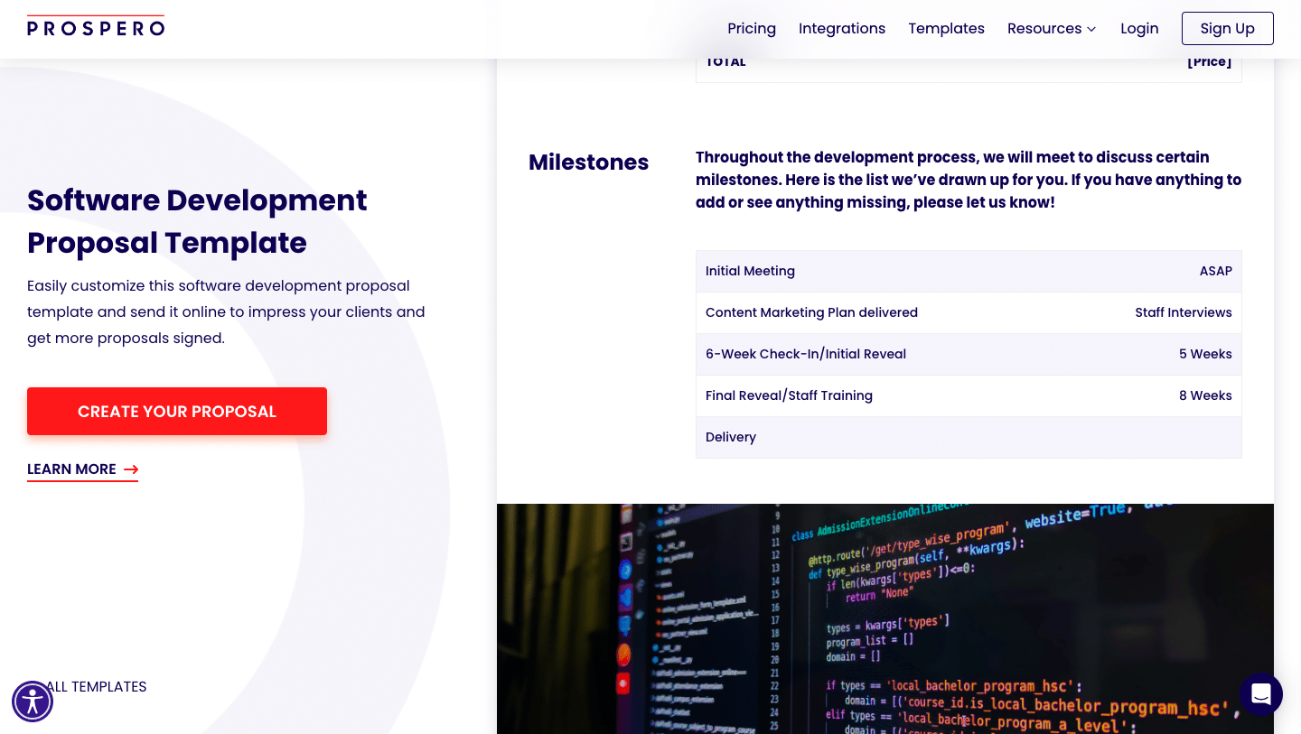The image size is (1301, 734).
Task: Select the Initial Meeting milestone row
Action: [968, 271]
